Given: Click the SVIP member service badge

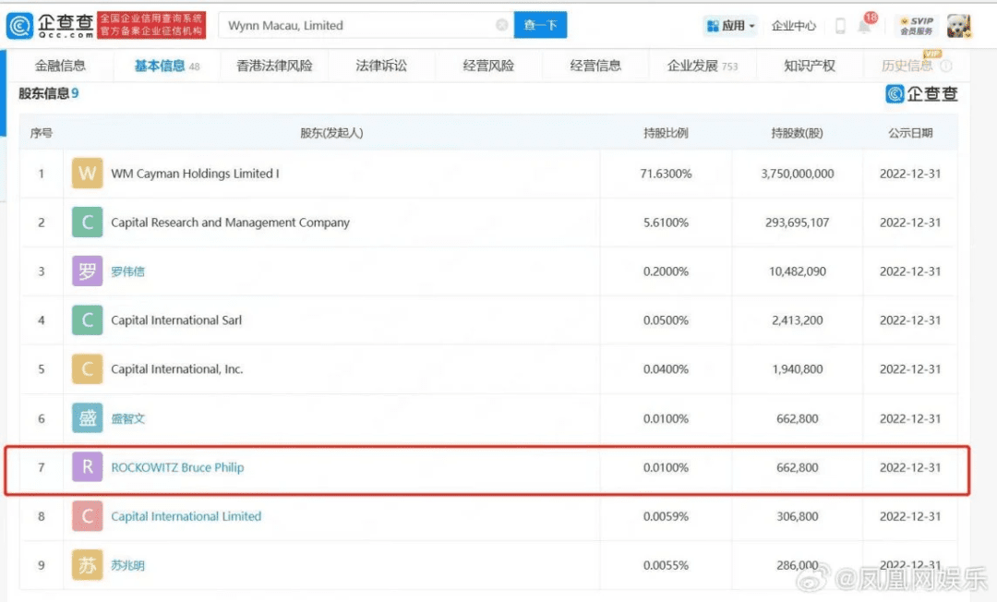Looking at the screenshot, I should pyautogui.click(x=917, y=26).
